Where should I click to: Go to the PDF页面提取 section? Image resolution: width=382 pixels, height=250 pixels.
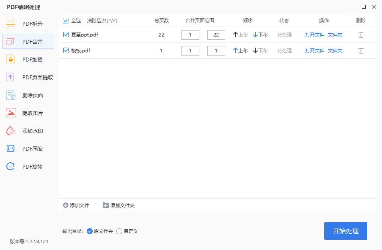point(28,77)
